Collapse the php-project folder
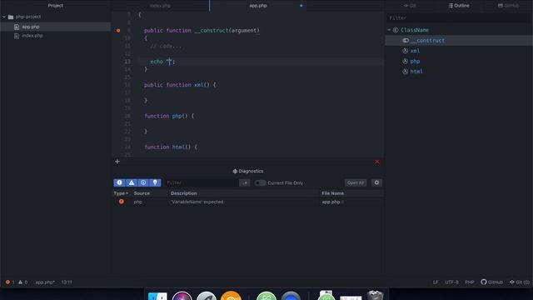Viewport: 533px width, 300px height. pyautogui.click(x=4, y=17)
